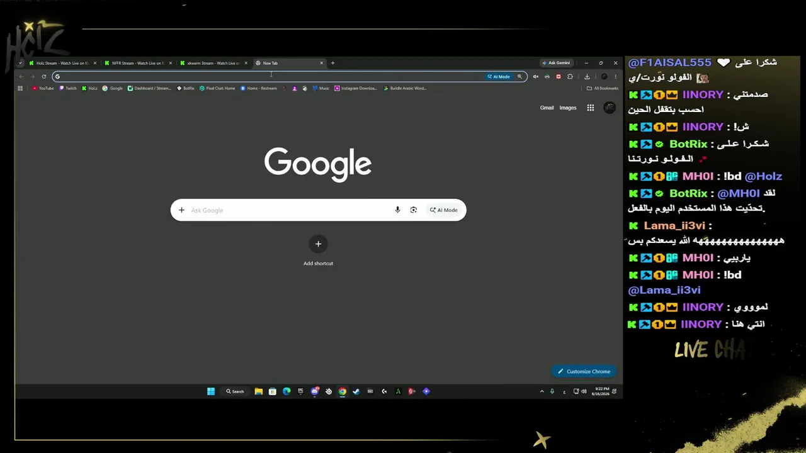Click AI Mode inside the Google search box
The width and height of the screenshot is (806, 453).
coord(444,210)
